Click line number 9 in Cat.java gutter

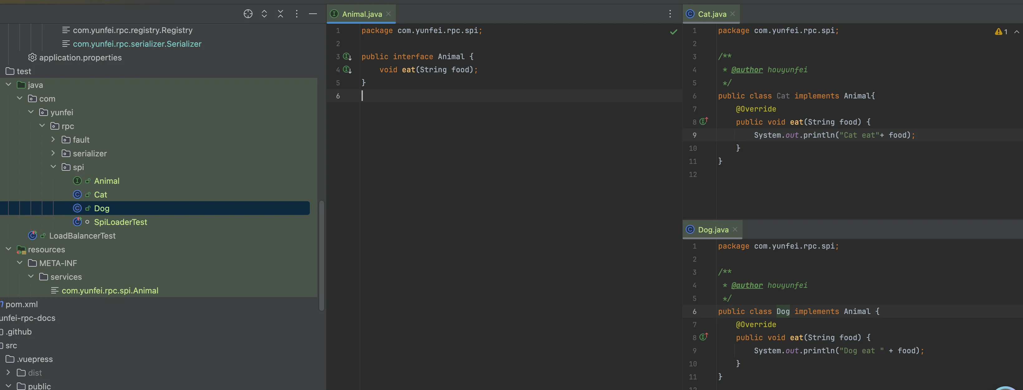[x=694, y=135]
